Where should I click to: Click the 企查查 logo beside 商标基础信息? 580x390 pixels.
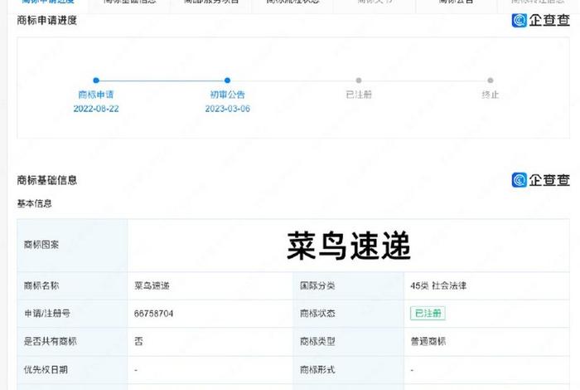540,180
